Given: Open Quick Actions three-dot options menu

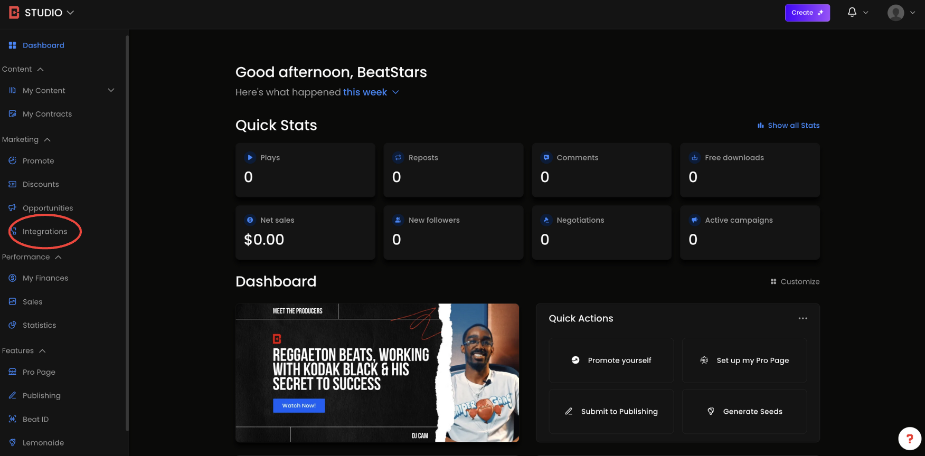Looking at the screenshot, I should (803, 318).
